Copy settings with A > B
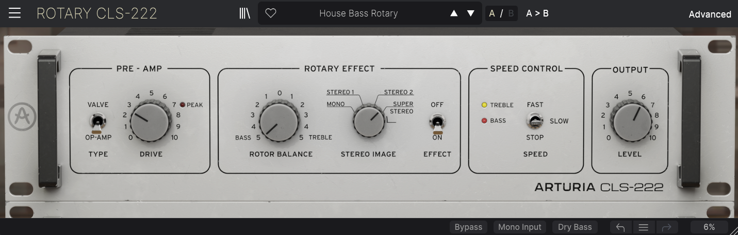Screen dimensions: 738x235 pos(537,13)
